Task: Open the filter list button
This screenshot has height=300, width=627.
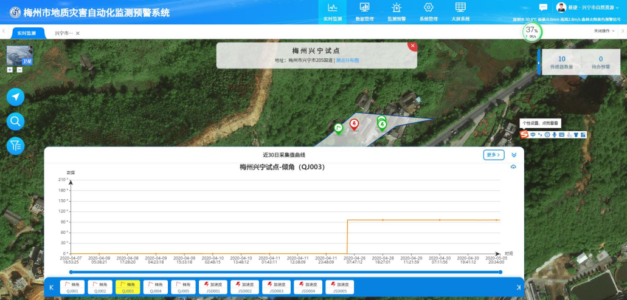Action: (16, 146)
